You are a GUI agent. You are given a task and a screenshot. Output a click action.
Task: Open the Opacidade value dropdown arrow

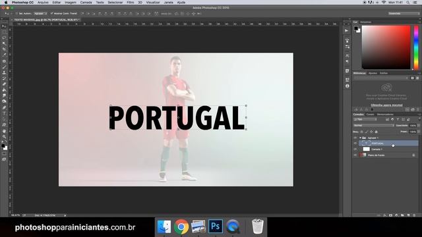418,126
